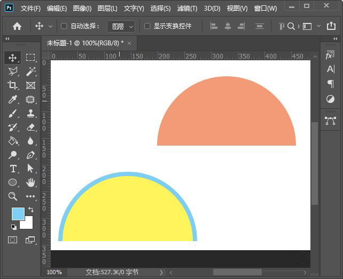Select the Hand tool
This screenshot has width=343, height=279.
point(30,182)
